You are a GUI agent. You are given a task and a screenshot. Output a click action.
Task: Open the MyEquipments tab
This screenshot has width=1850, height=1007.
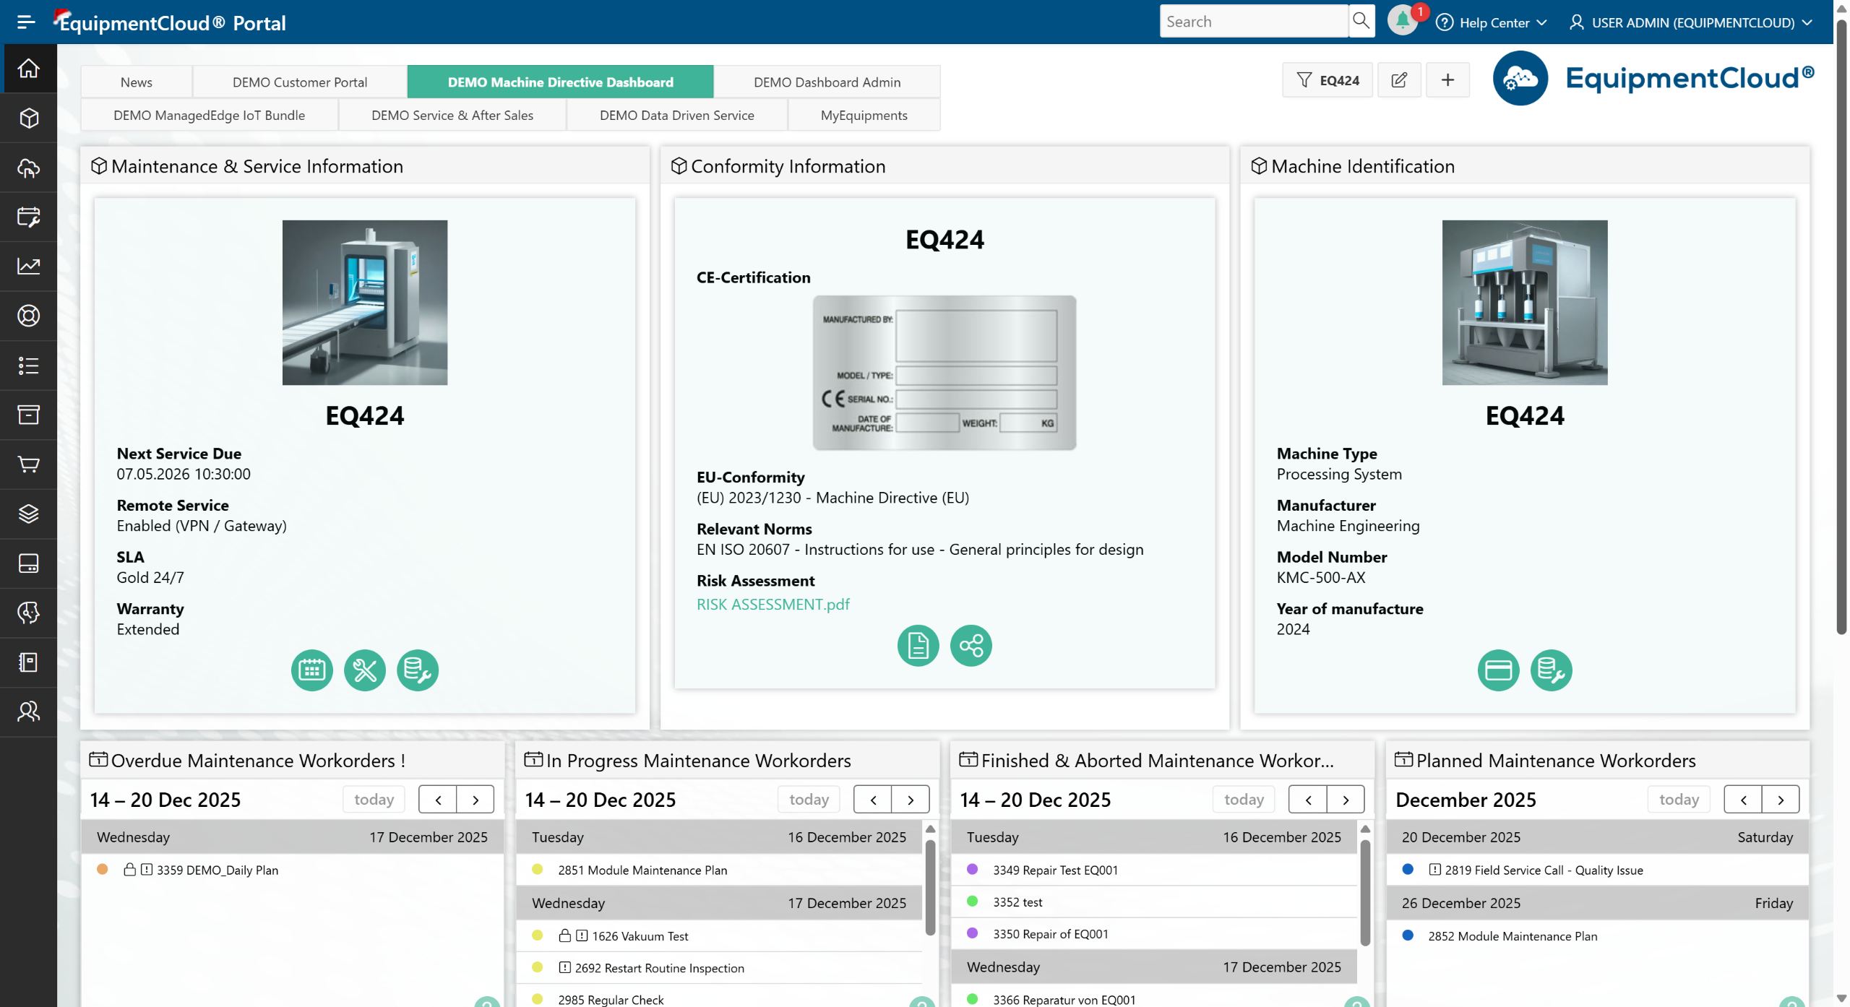(864, 116)
